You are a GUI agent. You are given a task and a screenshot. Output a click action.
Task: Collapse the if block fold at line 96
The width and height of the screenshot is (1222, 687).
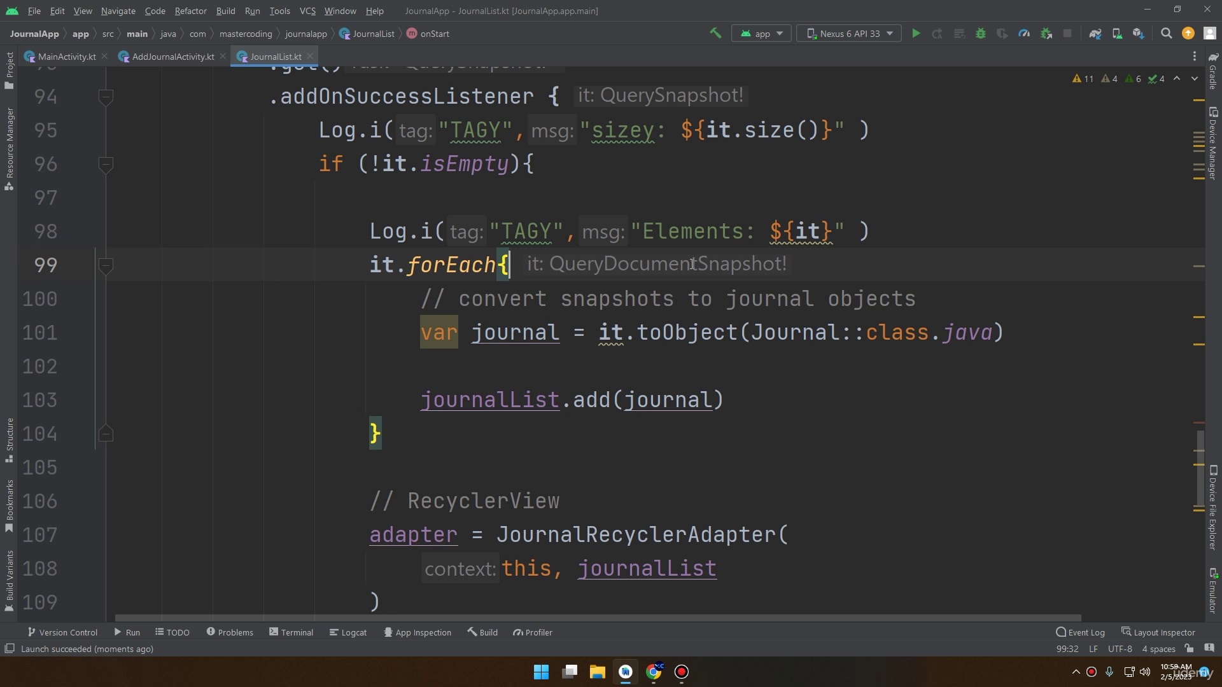coord(106,165)
